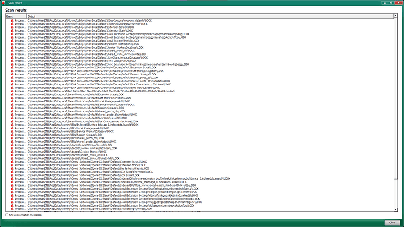The image size is (404, 227).
Task: Select Edge Local Storage\leveldb\LOCK path
Action: [83, 41]
